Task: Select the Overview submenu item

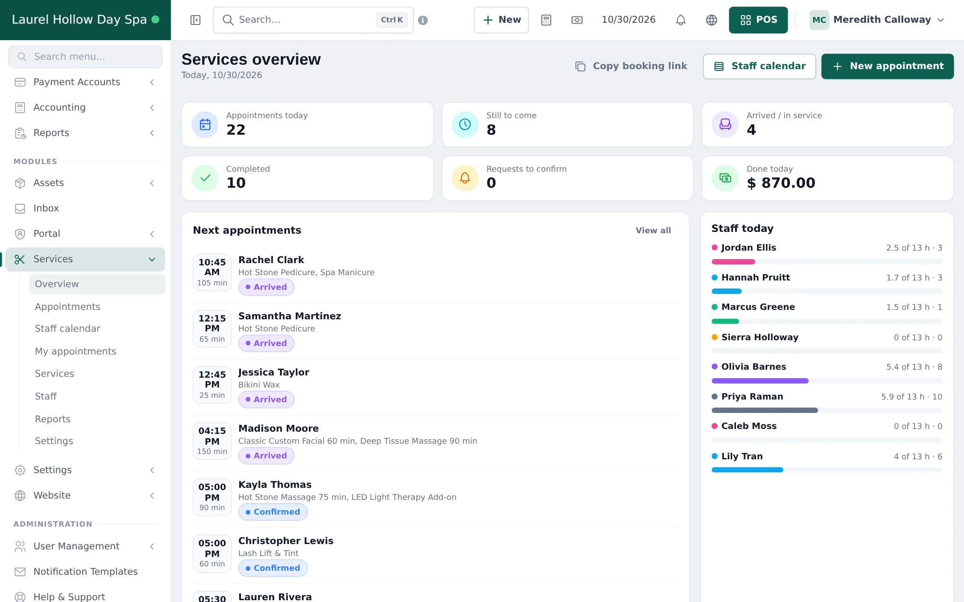Action: [x=97, y=284]
